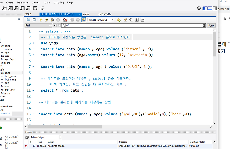
Task: Beautify the SQL with broom icon
Action: click(125, 20)
